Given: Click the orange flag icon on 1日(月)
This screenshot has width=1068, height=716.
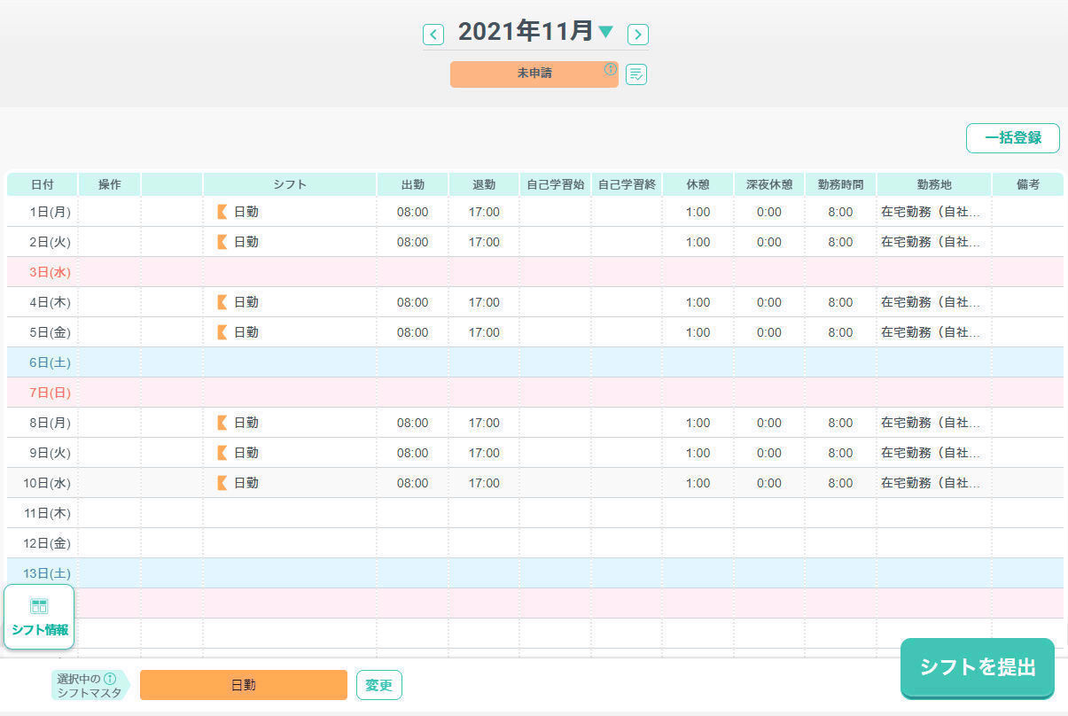Looking at the screenshot, I should (222, 212).
